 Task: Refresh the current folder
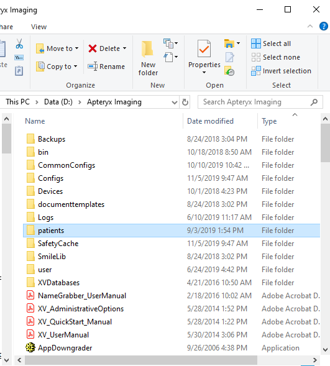point(185,103)
